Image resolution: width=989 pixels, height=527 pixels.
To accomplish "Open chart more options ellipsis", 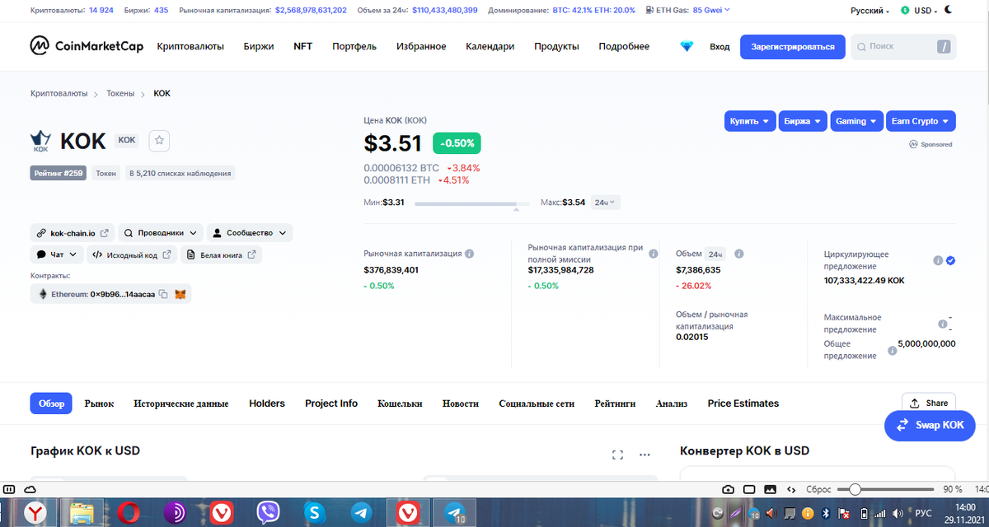I will [645, 455].
